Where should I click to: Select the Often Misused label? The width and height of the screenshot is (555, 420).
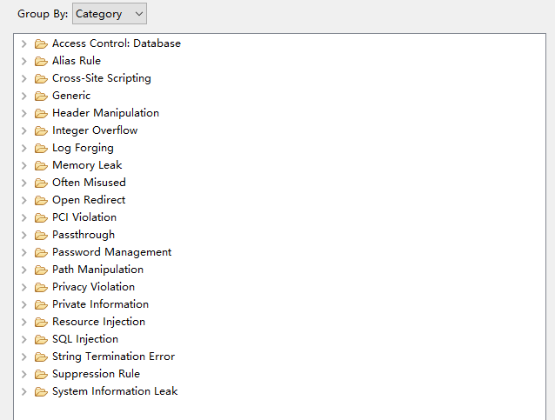pyautogui.click(x=89, y=183)
